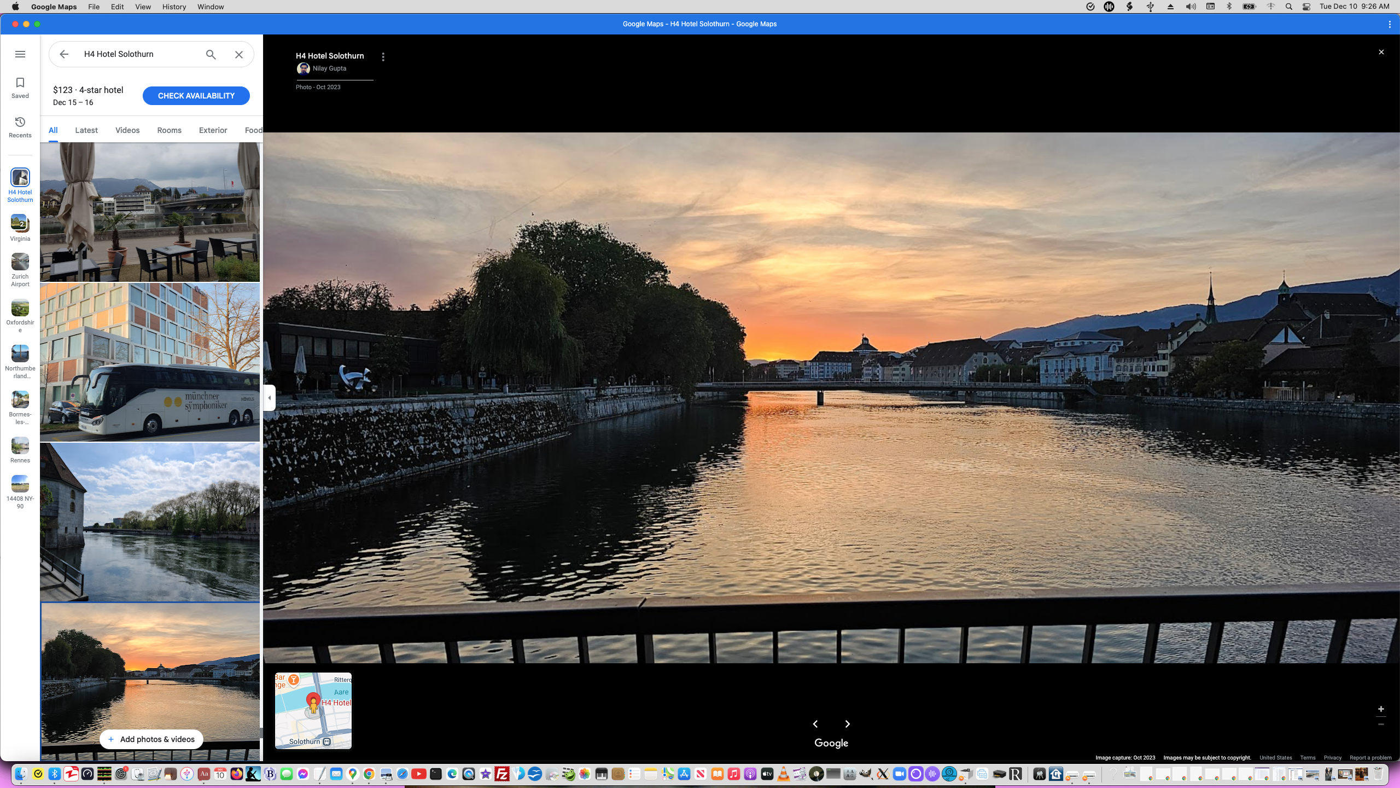Click the CHECK AVAILABILITY button
Screen dimensions: 1400x788
pos(196,96)
